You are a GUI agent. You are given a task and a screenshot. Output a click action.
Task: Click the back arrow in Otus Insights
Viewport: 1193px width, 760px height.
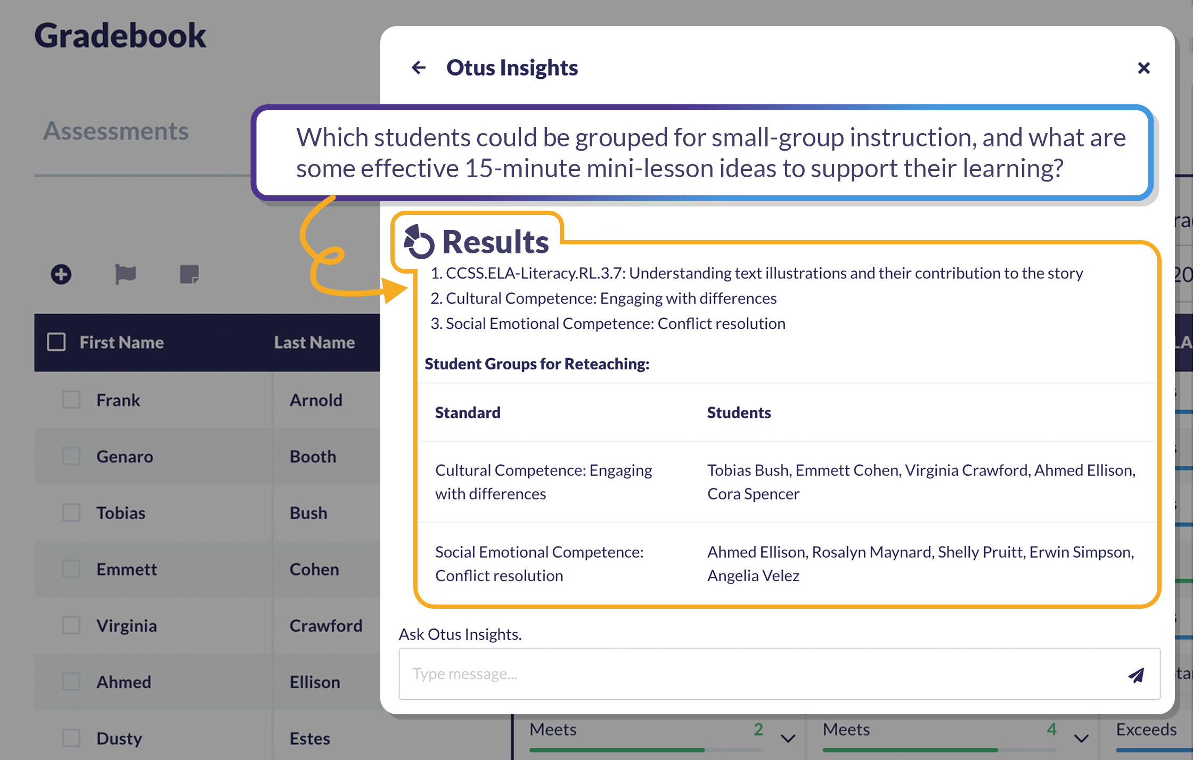(x=419, y=67)
